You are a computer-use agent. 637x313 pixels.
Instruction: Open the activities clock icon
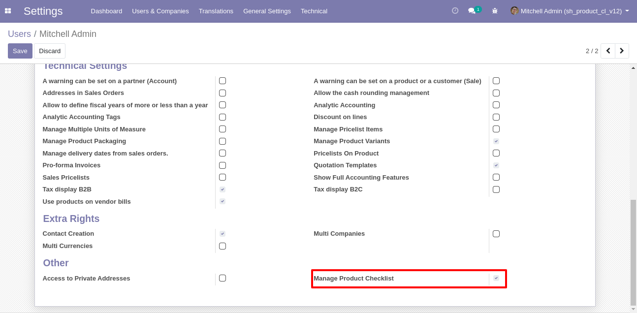click(455, 10)
